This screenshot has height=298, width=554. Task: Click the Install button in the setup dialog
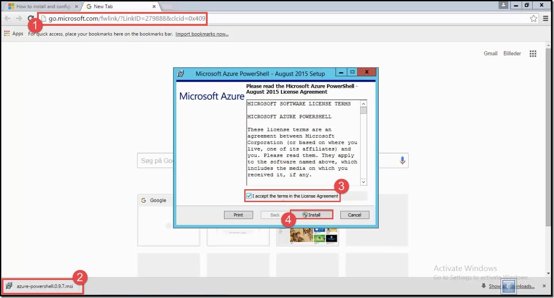[x=311, y=215]
